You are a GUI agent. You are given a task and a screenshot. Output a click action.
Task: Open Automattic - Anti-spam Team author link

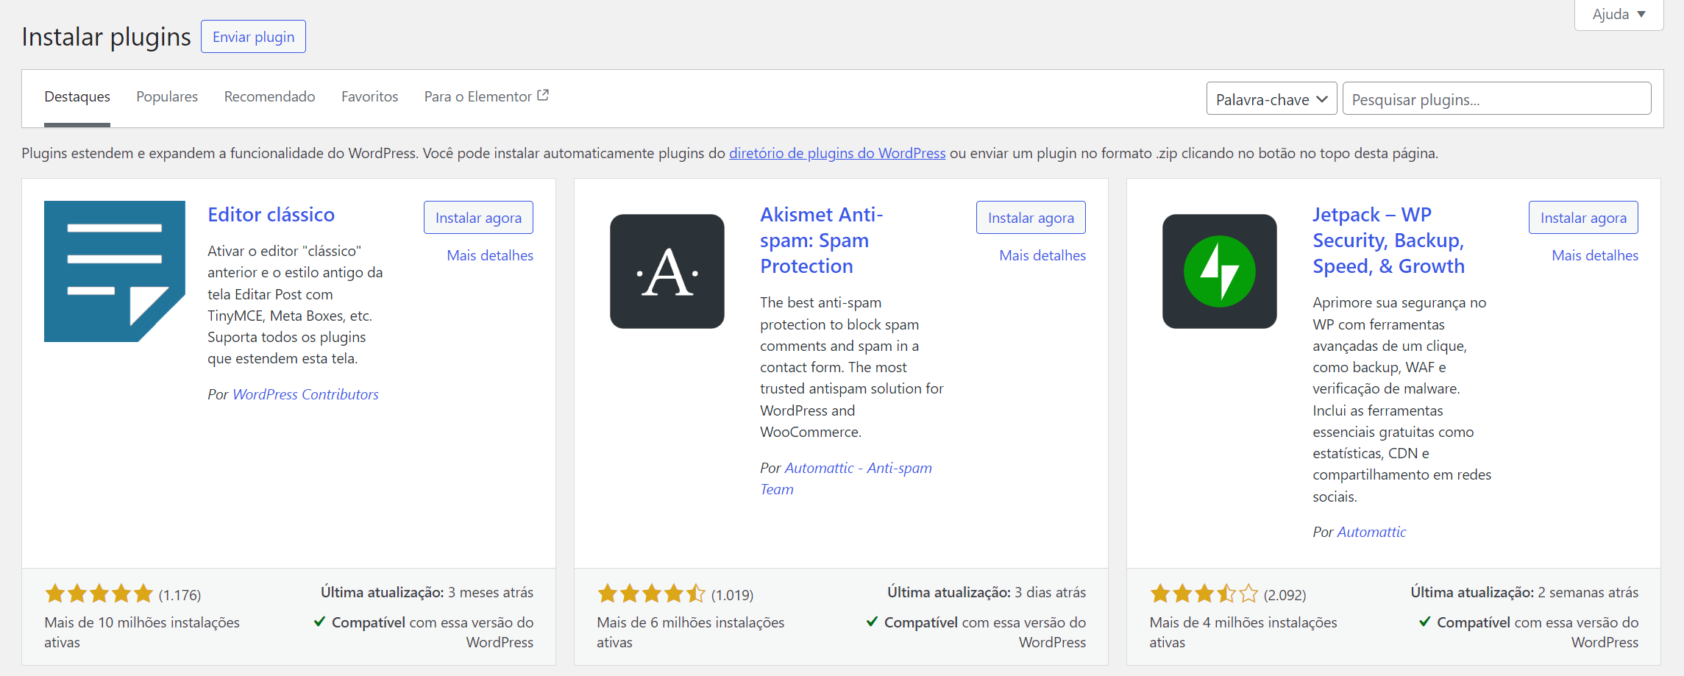click(x=846, y=478)
